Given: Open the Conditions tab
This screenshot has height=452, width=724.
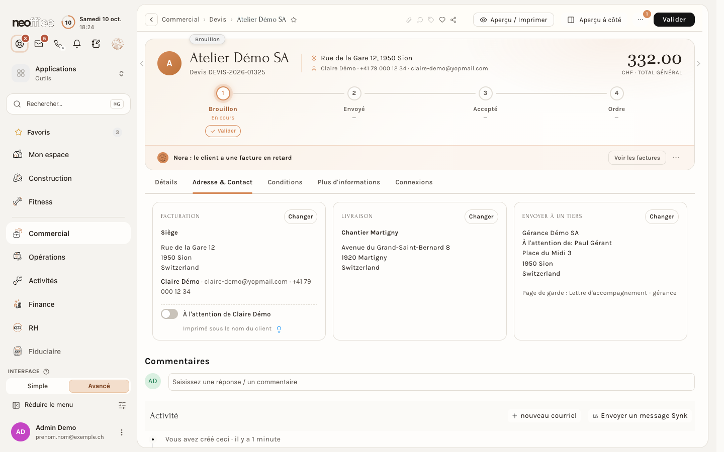Looking at the screenshot, I should [x=285, y=182].
